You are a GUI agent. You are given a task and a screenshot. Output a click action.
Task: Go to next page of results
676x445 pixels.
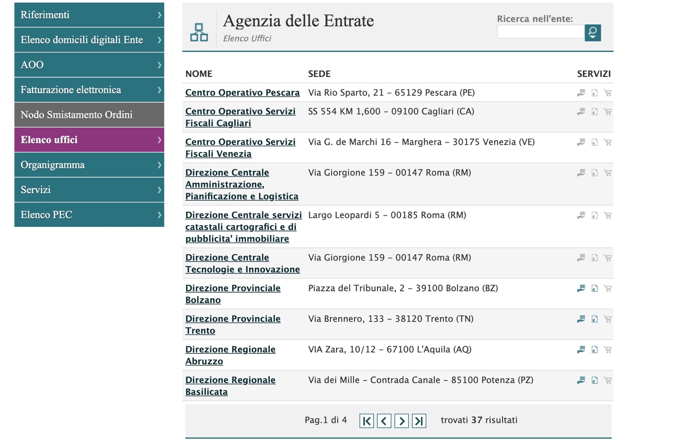[x=401, y=421]
